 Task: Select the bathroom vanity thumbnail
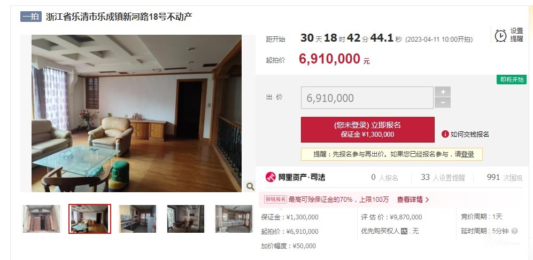click(x=234, y=219)
